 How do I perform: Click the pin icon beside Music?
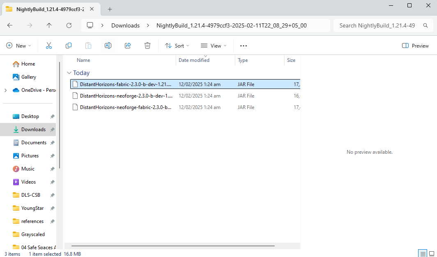pyautogui.click(x=52, y=169)
